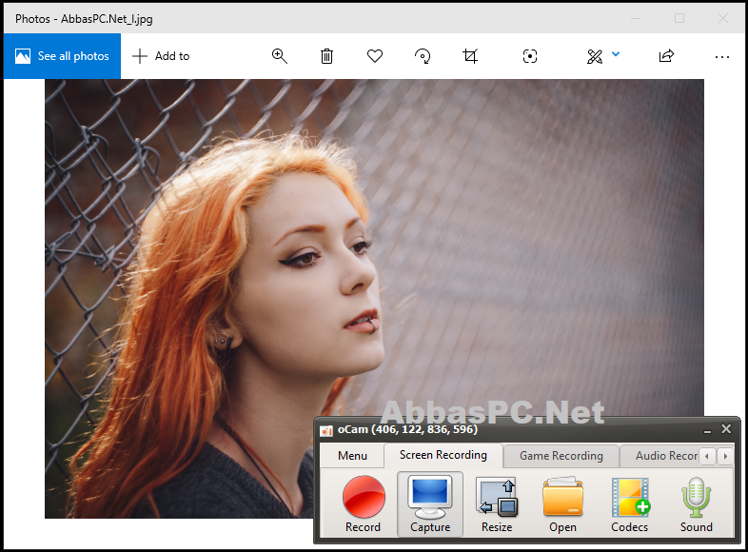Switch to Game Recording tab

point(561,456)
